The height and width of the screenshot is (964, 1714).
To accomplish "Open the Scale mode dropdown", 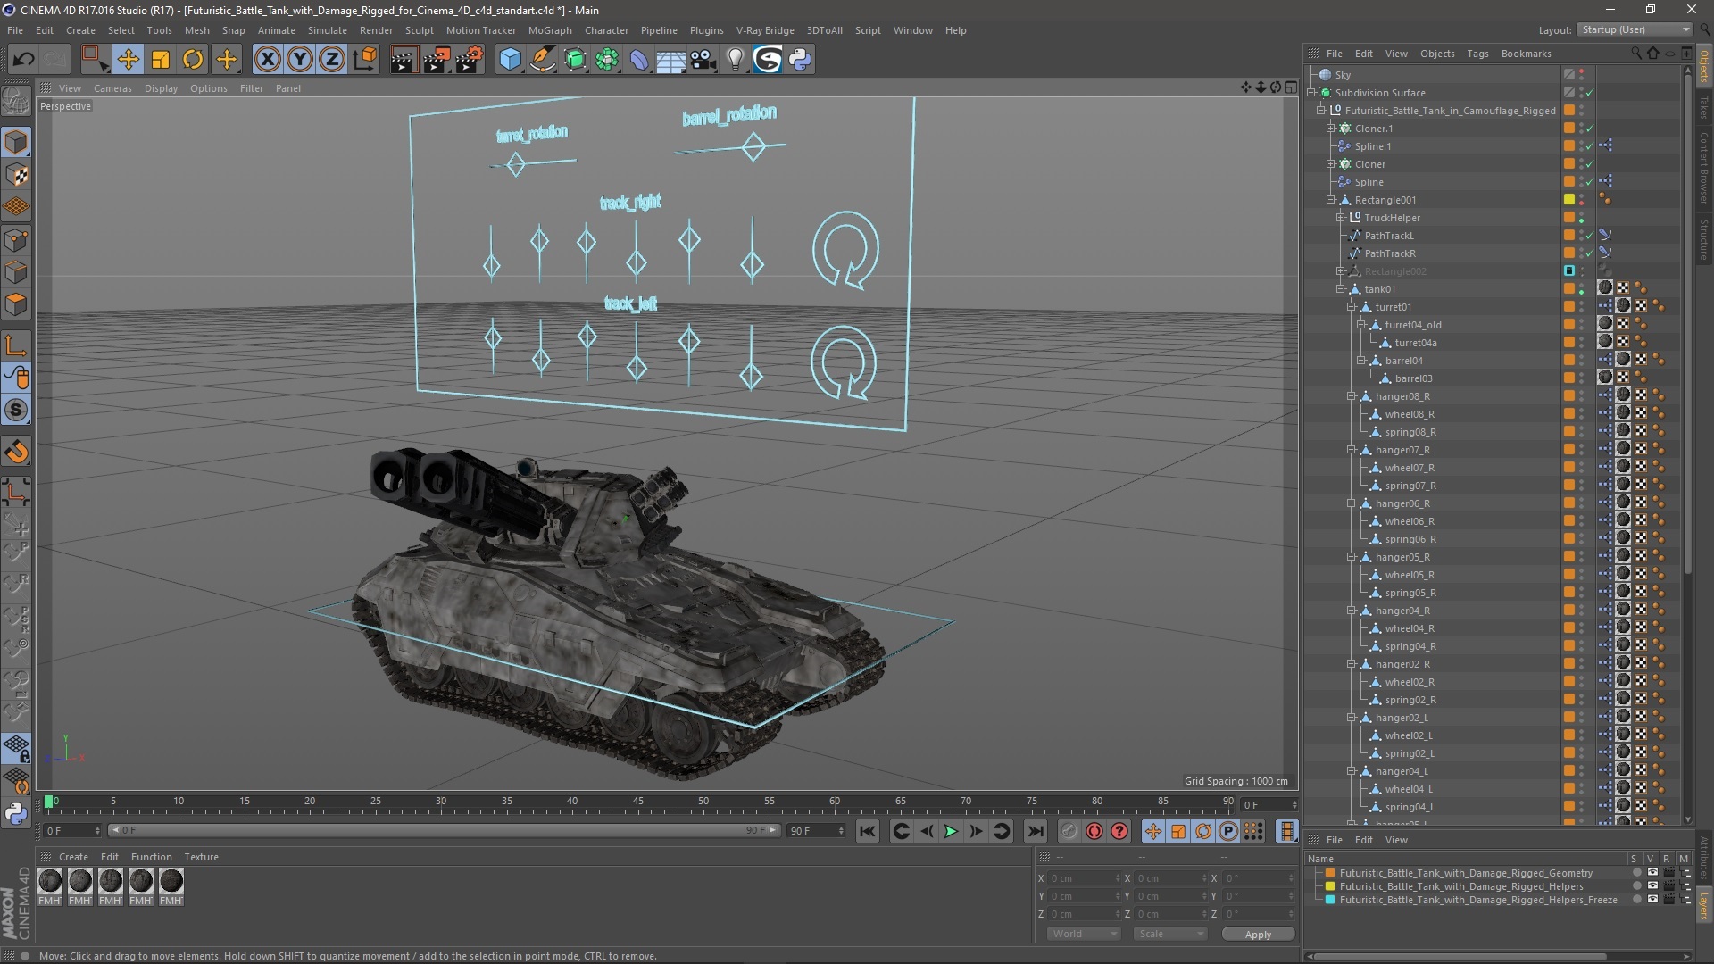I will (1169, 934).
